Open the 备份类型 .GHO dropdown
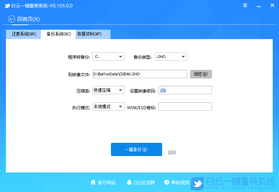 click(x=171, y=57)
